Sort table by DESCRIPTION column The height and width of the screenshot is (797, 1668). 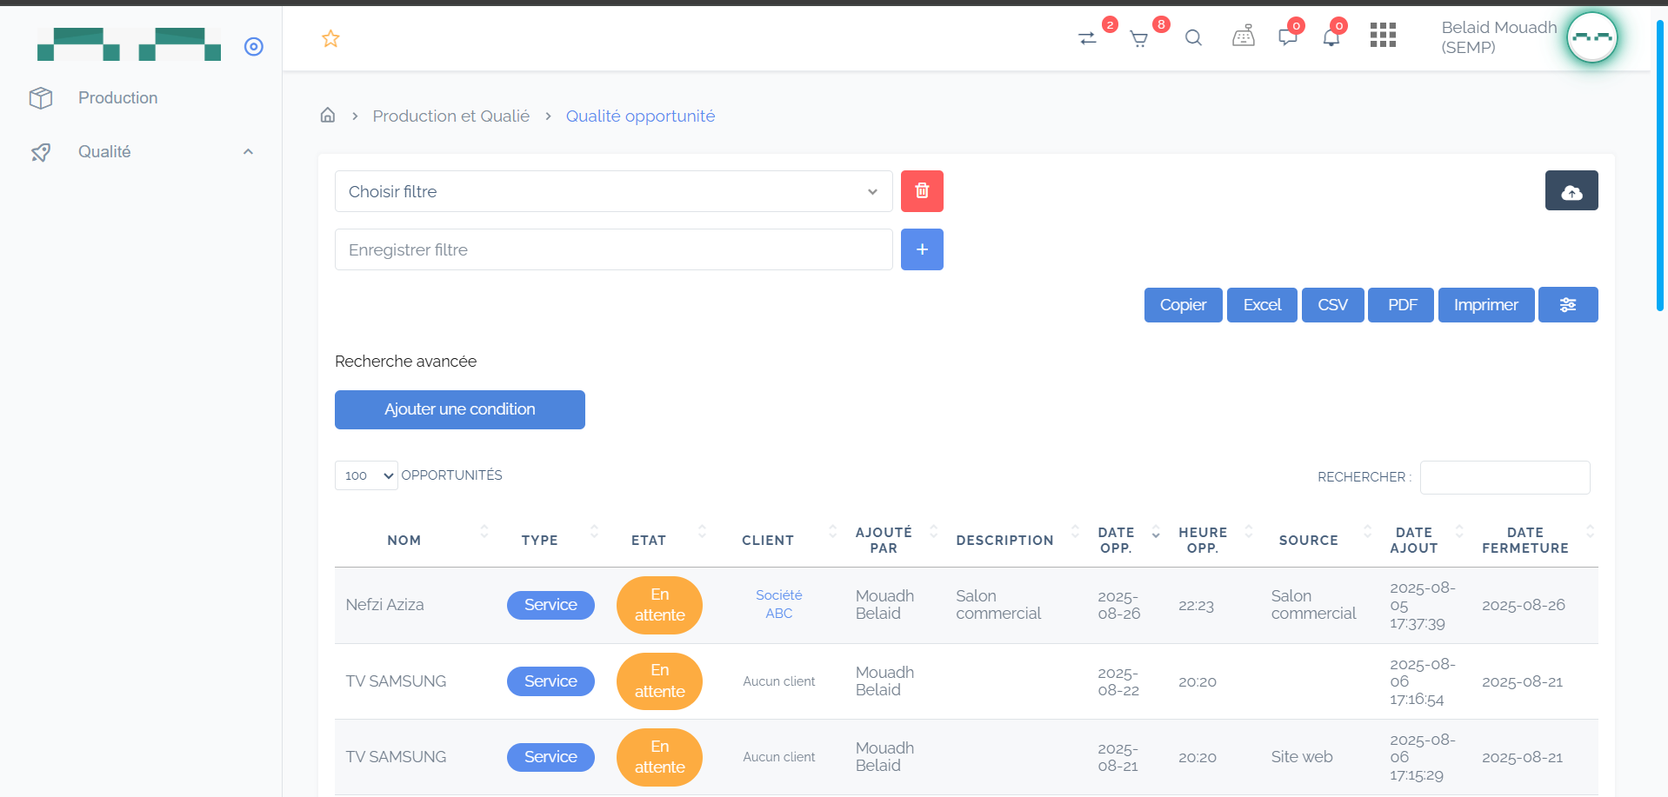click(x=1004, y=540)
